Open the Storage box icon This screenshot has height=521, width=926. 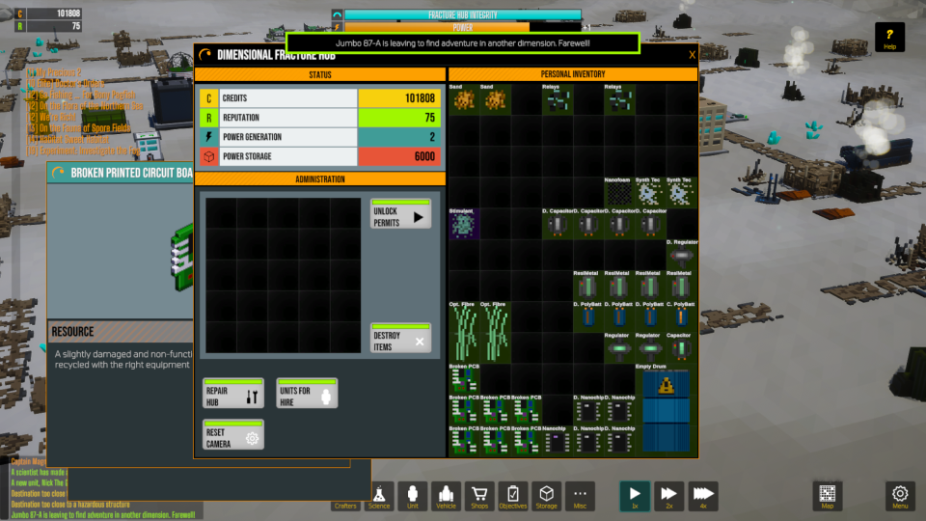tap(546, 496)
